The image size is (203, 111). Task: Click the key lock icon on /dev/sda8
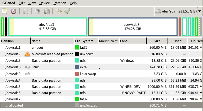[x=27, y=67]
